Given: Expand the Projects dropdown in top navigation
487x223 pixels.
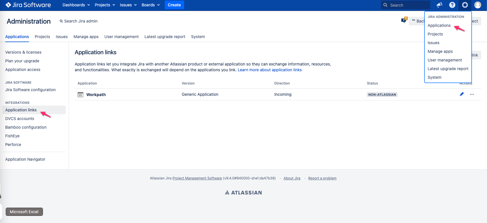Looking at the screenshot, I should click(105, 5).
